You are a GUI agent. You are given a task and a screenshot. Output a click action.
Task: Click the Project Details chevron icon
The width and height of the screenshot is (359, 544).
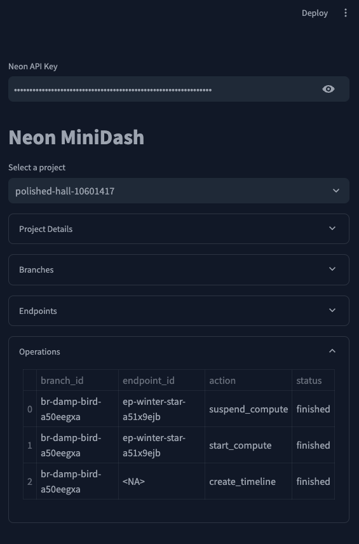click(332, 229)
